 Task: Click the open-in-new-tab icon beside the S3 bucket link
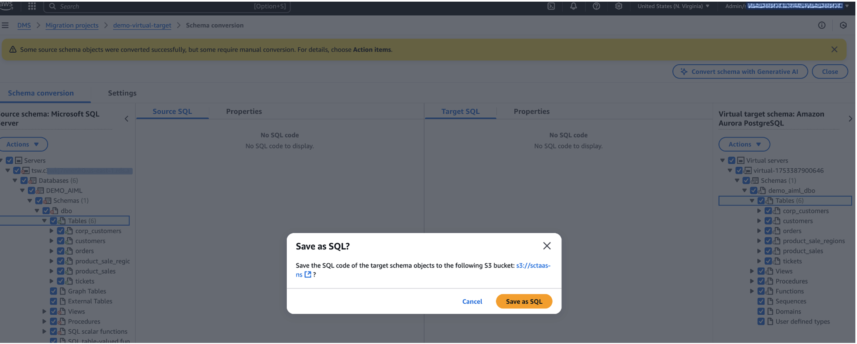click(x=308, y=274)
